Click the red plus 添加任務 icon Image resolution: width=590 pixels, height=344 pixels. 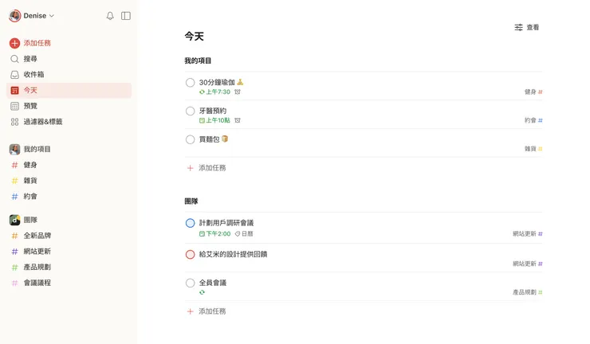coord(14,43)
